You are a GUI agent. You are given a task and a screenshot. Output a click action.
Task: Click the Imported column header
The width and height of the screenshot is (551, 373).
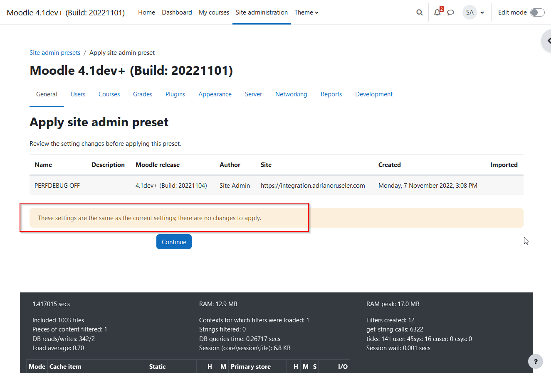tap(504, 165)
